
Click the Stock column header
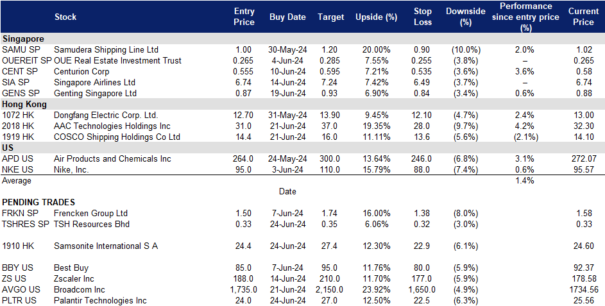click(65, 17)
